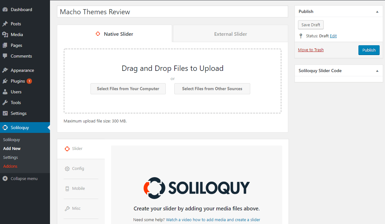This screenshot has height=224, width=385.
Task: Click the drag and drop upload area
Action: click(x=172, y=81)
